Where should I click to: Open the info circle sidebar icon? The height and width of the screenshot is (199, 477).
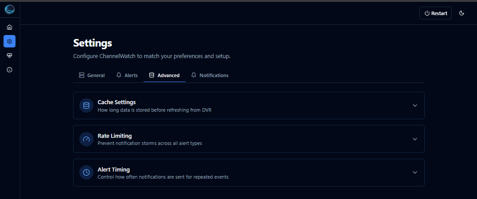[x=9, y=70]
